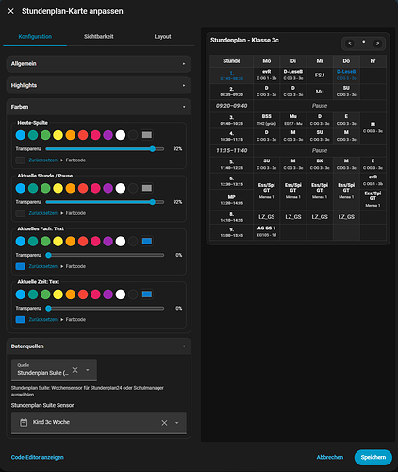The width and height of the screenshot is (398, 472).
Task: Open custom color picker for Aktuelle Zeit: Text
Action: pos(147,295)
